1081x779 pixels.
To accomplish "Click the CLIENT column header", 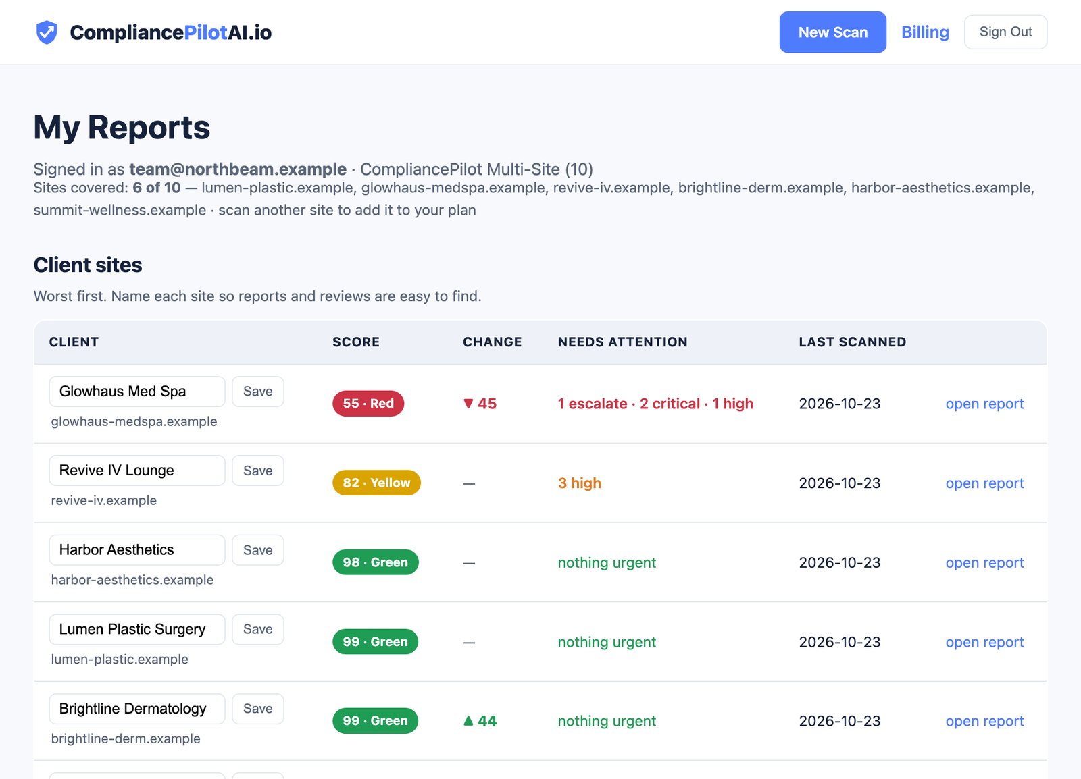I will 74,342.
